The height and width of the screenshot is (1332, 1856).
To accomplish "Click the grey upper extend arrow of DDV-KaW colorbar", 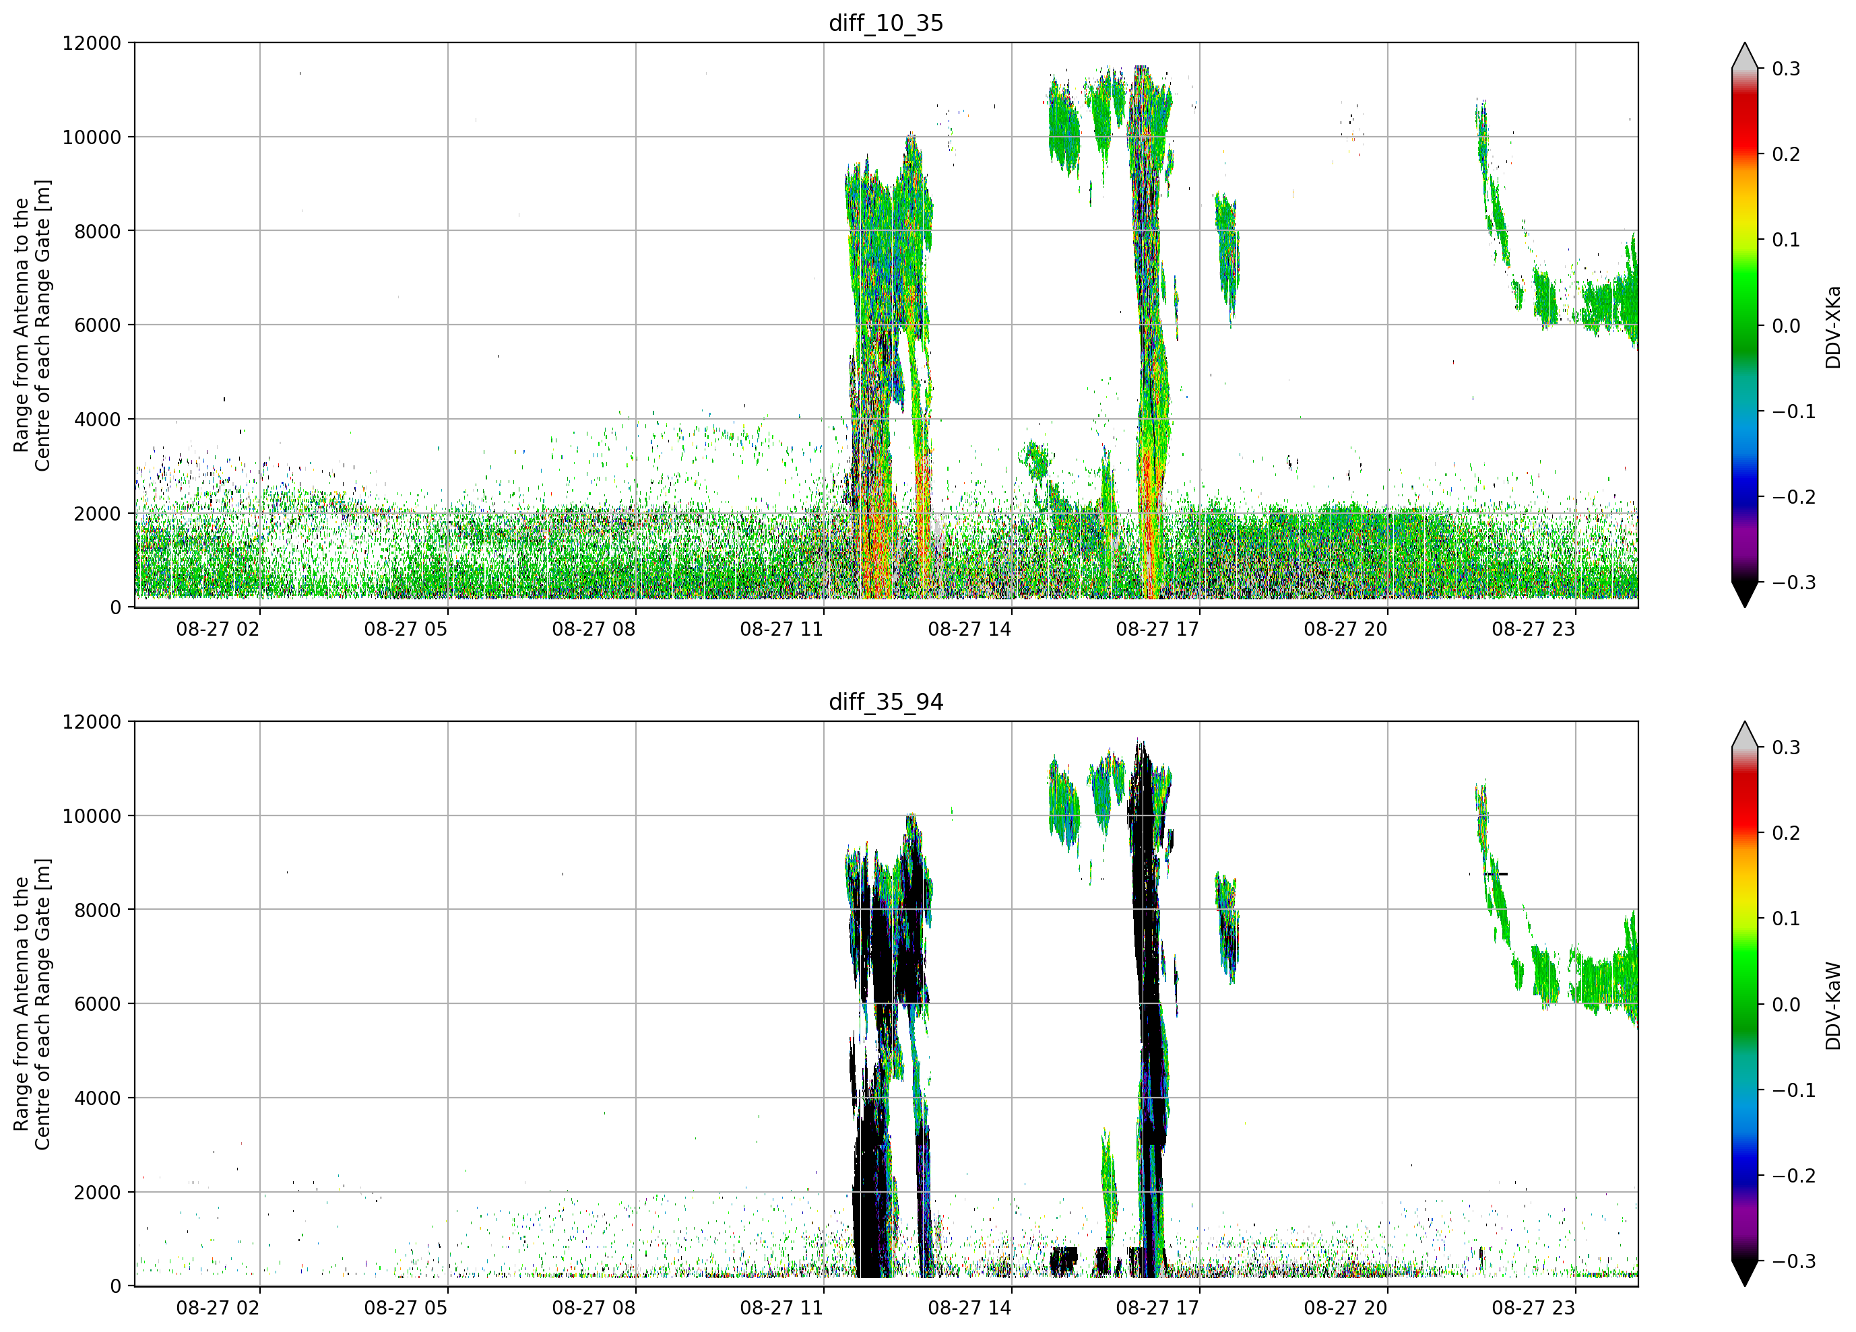I will [x=1745, y=735].
